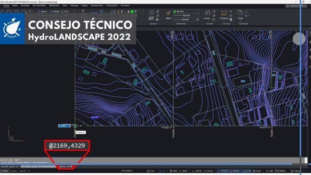
Task: Expand the Properties panel title
Action: pos(182,24)
